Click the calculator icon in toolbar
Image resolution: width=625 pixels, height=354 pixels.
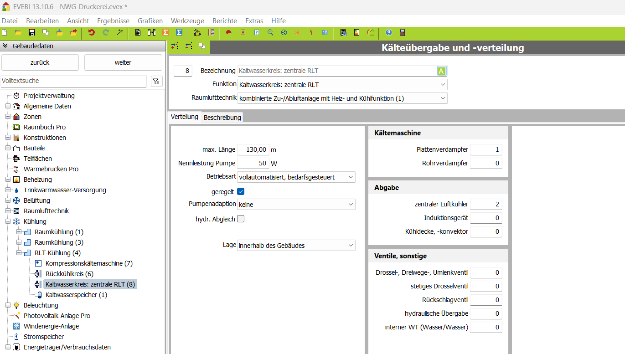[402, 32]
